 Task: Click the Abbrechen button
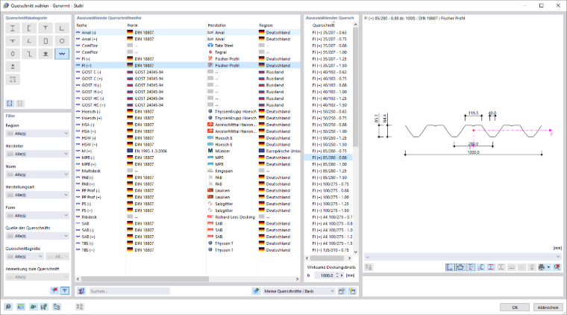(548, 308)
